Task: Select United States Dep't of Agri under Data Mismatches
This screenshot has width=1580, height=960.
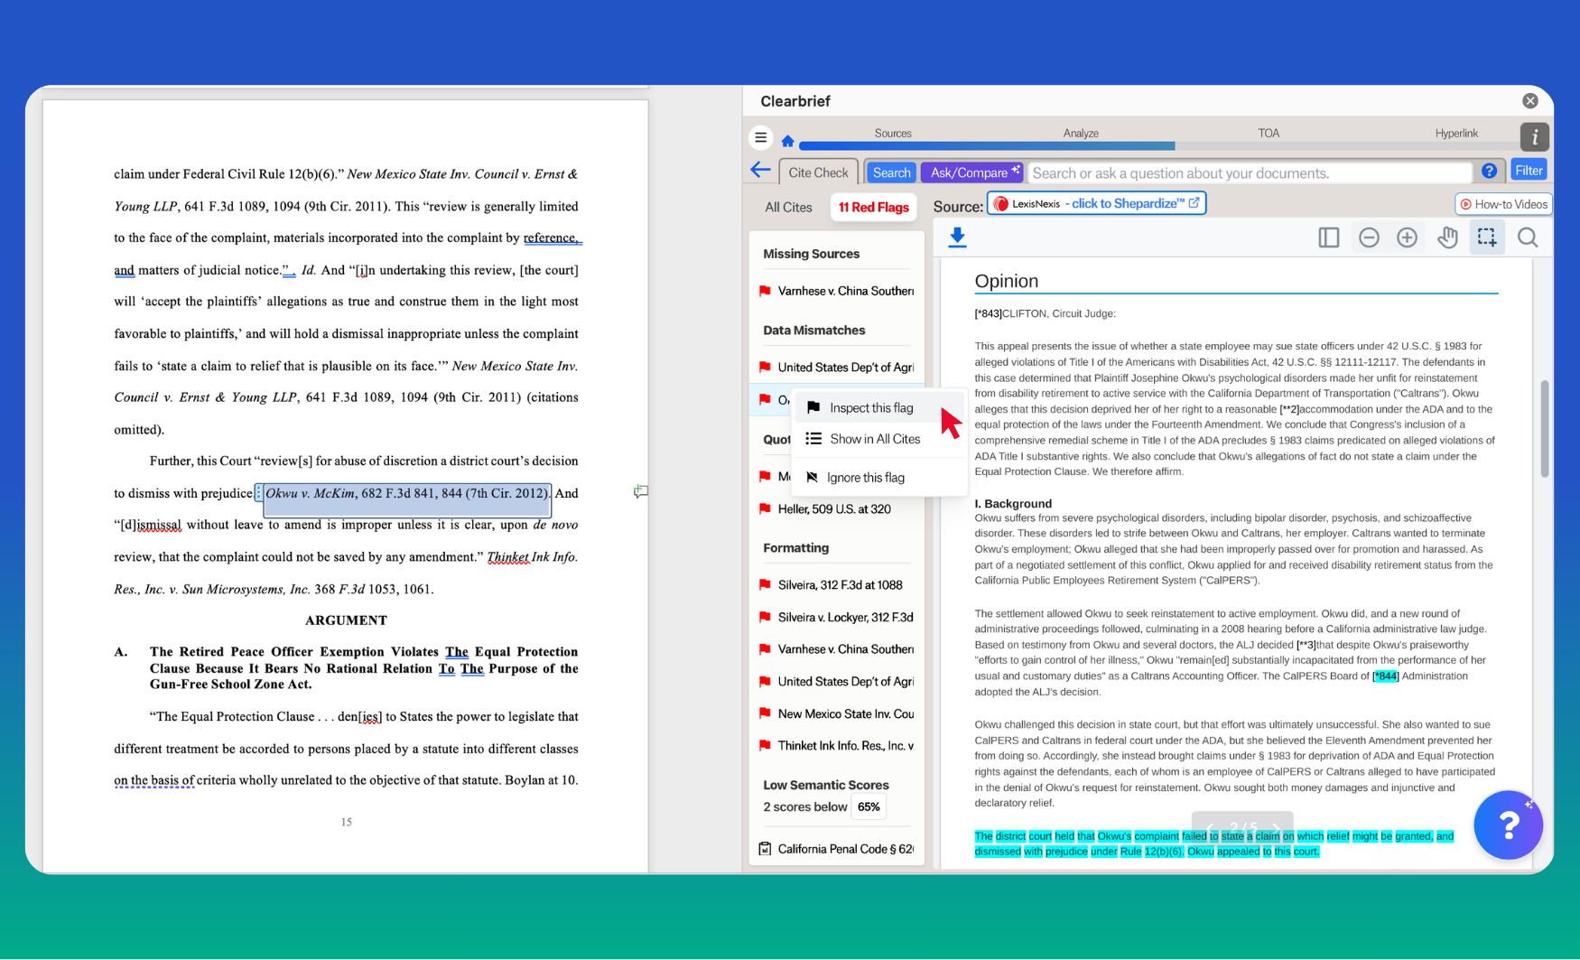Action: click(846, 368)
